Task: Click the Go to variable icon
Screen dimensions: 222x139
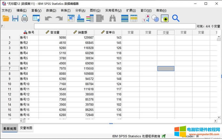Action: (80, 19)
